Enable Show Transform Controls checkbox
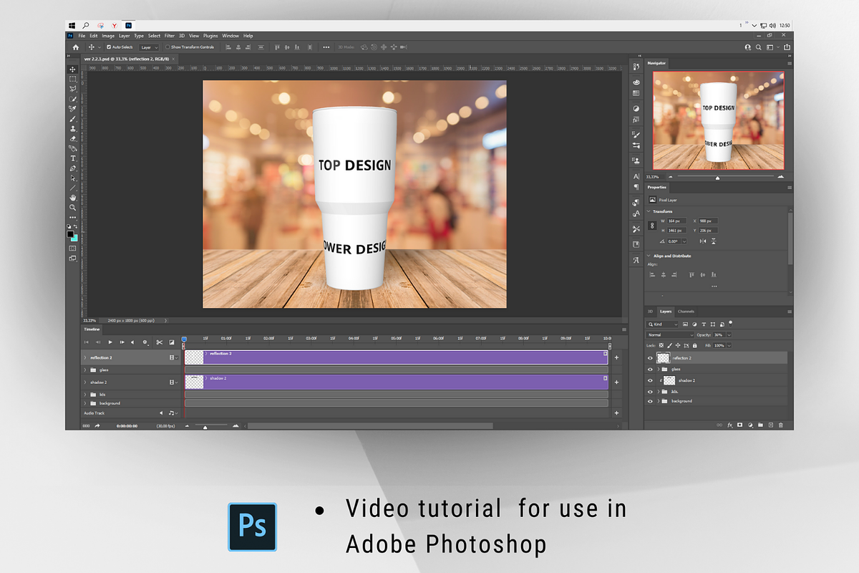Screen dimensions: 859x573 click(168, 47)
